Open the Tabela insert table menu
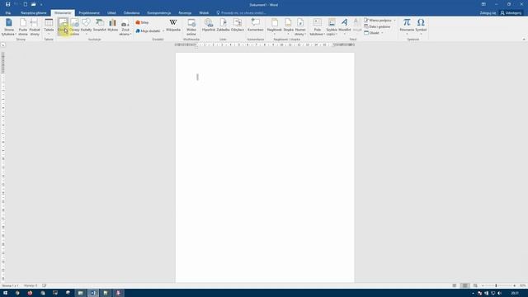 pyautogui.click(x=49, y=27)
